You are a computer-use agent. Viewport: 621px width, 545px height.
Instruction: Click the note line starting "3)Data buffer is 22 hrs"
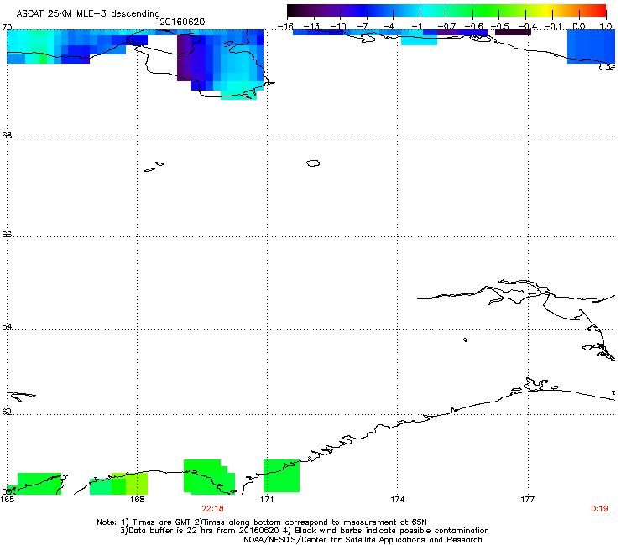coord(304,531)
